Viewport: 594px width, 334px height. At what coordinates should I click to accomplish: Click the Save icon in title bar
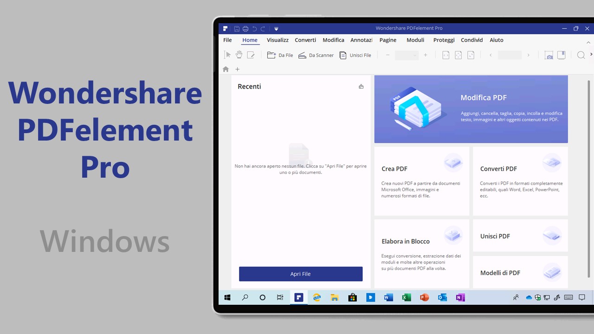(237, 29)
